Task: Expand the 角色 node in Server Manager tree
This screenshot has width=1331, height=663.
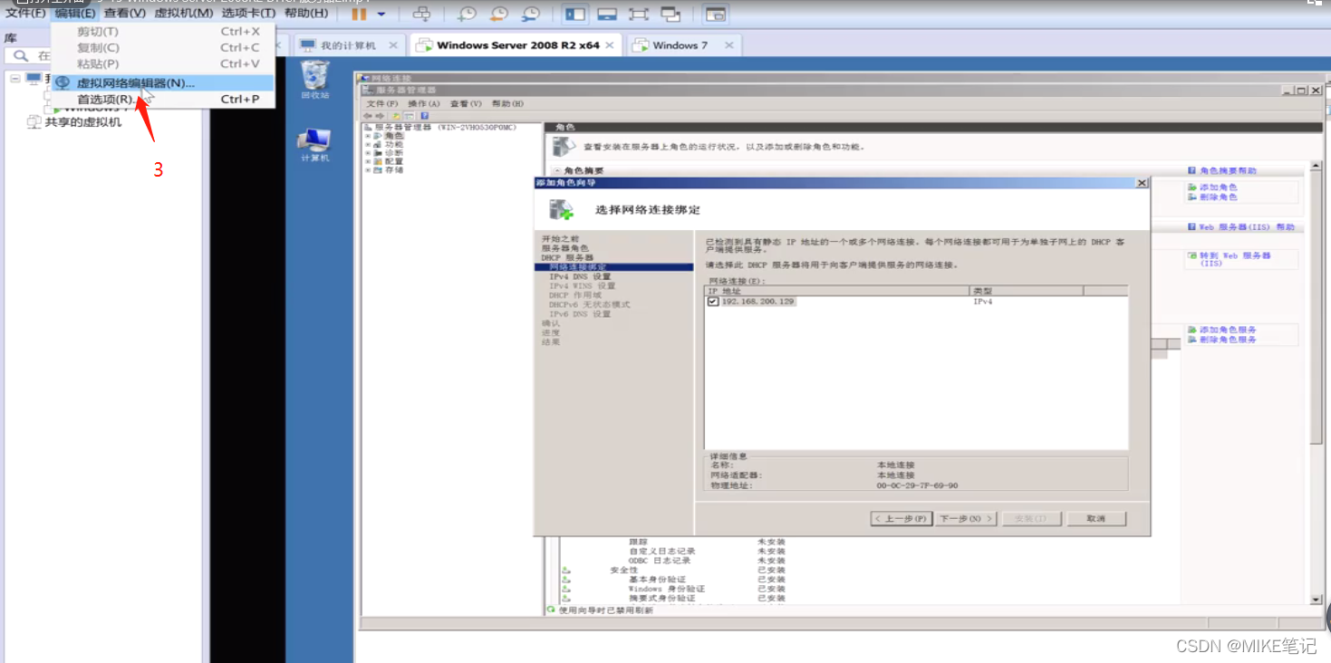Action: [x=368, y=136]
